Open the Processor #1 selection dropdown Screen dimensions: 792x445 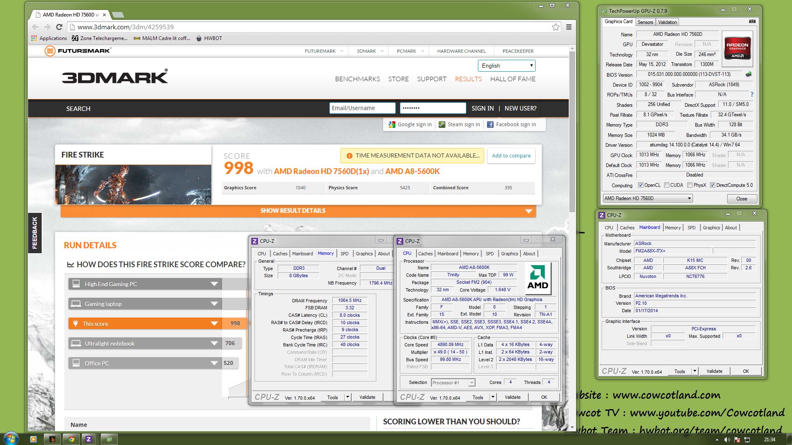click(453, 383)
